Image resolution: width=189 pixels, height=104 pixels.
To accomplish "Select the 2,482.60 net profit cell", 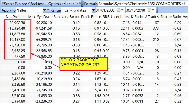I will pyautogui.click(x=18, y=79).
